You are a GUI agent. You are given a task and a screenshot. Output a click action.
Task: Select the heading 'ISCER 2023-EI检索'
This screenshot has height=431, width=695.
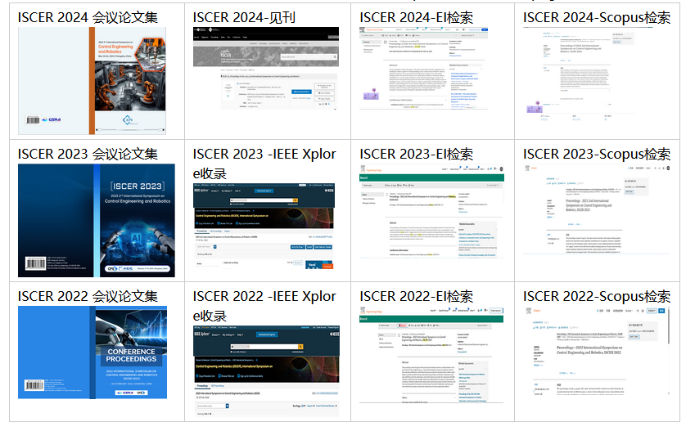point(416,154)
